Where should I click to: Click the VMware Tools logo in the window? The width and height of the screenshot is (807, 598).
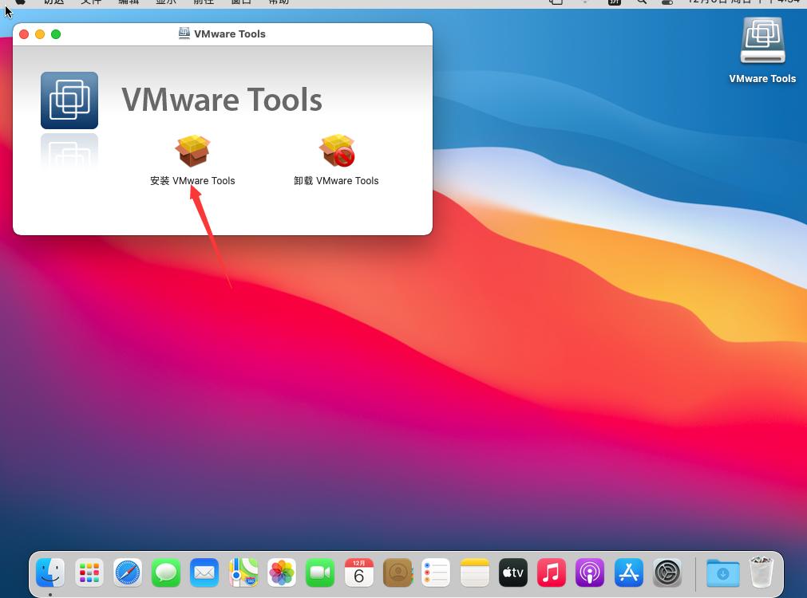tap(69, 100)
